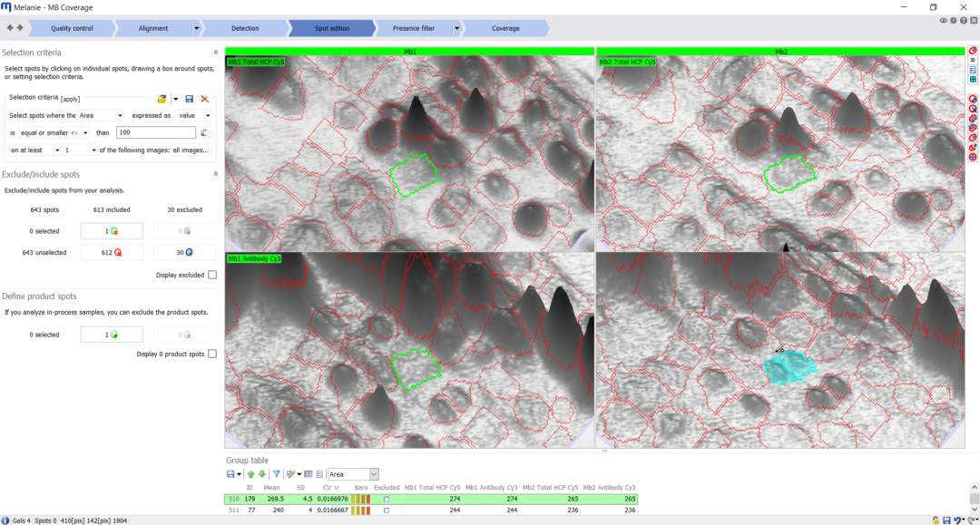Screen dimensions: 980x525
Task: Click the green up arrow in Group table
Action: [251, 474]
